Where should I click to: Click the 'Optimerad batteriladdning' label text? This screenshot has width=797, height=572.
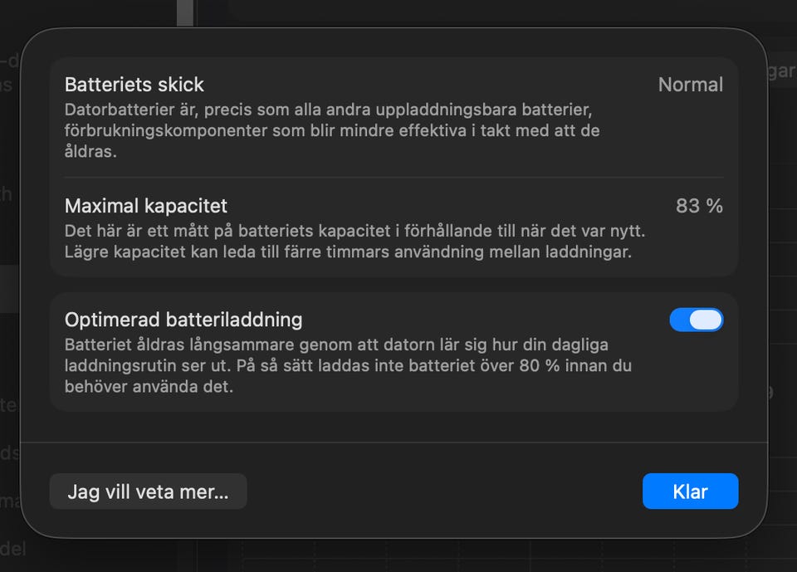183,320
